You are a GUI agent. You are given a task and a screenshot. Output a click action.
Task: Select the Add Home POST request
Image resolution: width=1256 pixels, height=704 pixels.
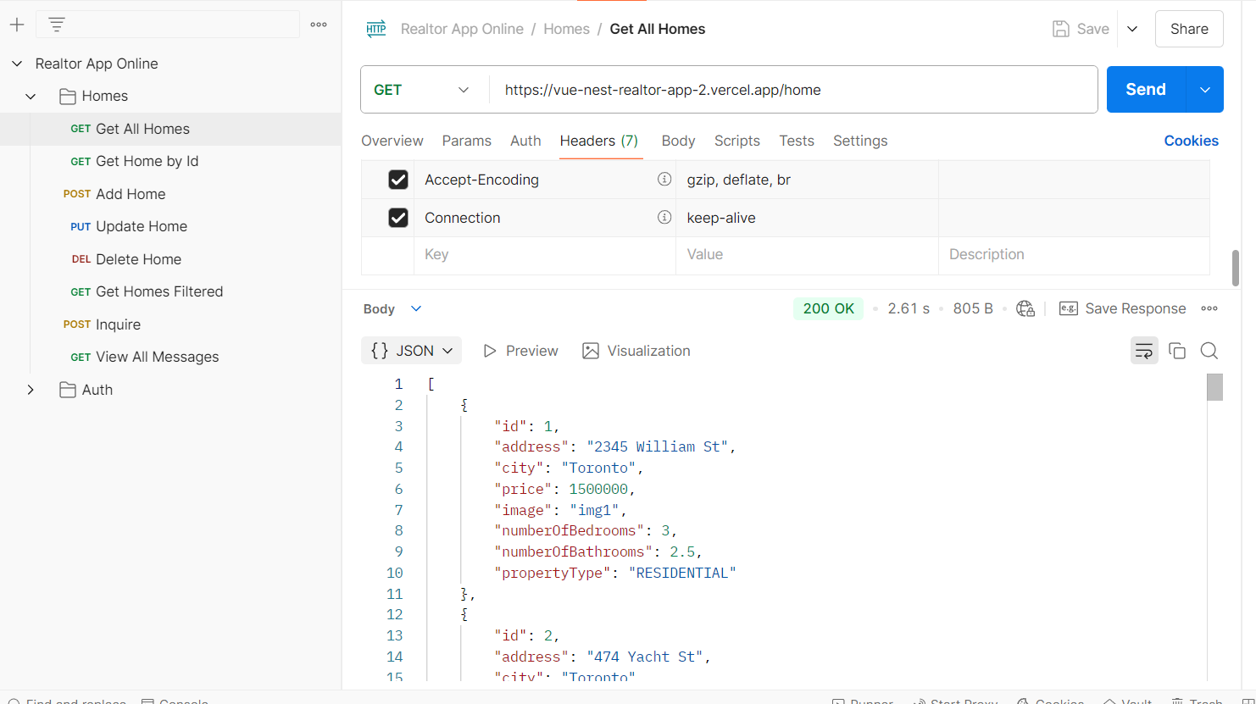coord(131,194)
